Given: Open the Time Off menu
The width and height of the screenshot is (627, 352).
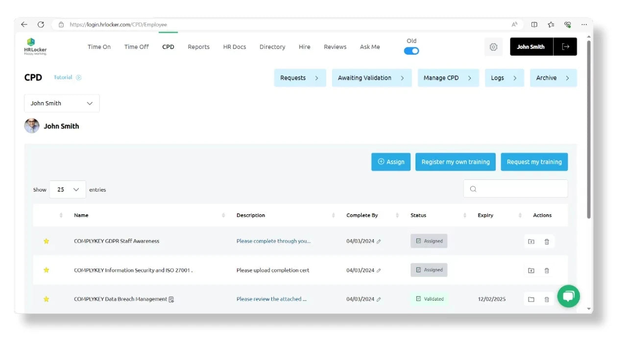Looking at the screenshot, I should tap(136, 47).
